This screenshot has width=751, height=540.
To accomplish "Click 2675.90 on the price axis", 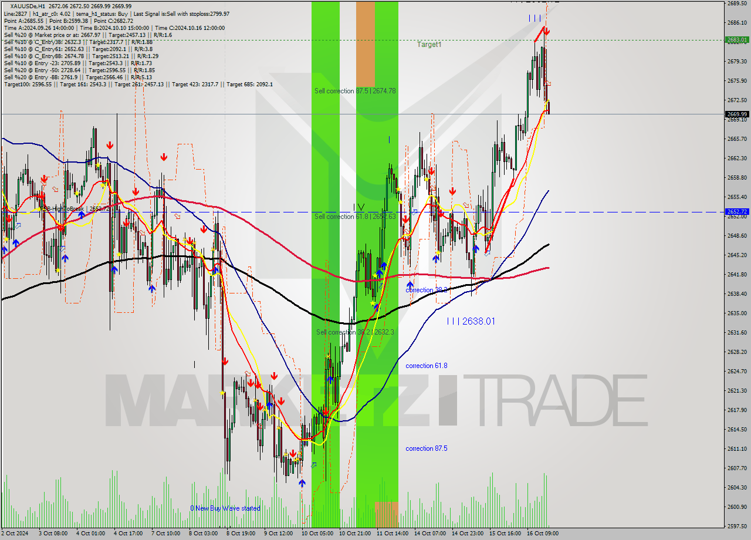I will [x=737, y=80].
